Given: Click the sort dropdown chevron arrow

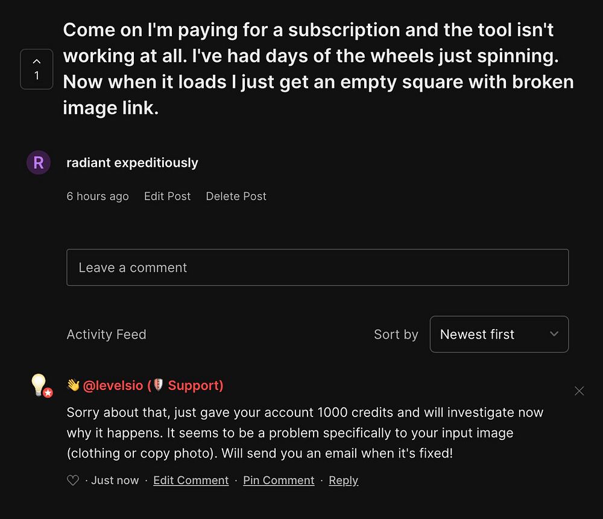Looking at the screenshot, I should [x=554, y=334].
